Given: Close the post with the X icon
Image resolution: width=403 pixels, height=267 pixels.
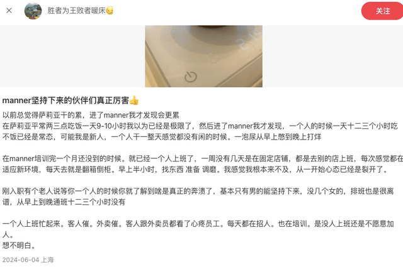Looking at the screenshot, I should pyautogui.click(x=9, y=11).
